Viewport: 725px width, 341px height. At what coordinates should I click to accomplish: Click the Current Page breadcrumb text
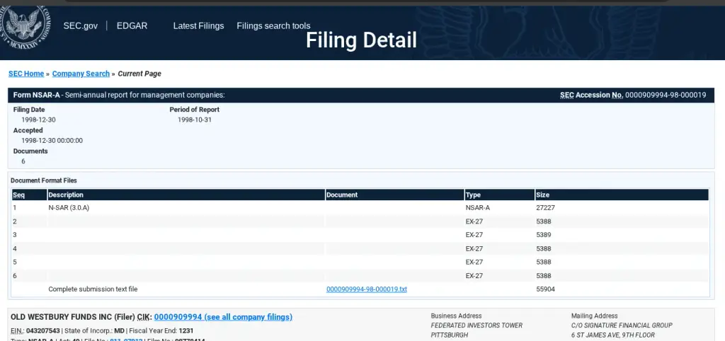139,74
